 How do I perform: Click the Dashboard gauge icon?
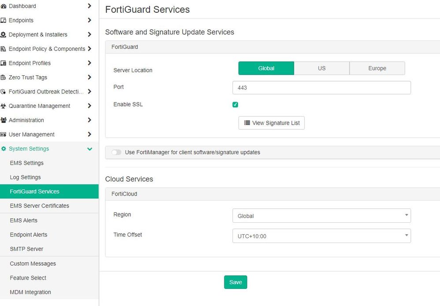coord(4,6)
